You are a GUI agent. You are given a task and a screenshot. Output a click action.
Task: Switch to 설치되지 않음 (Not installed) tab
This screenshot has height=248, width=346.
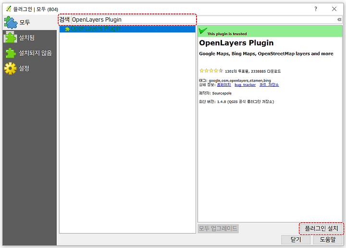point(30,53)
